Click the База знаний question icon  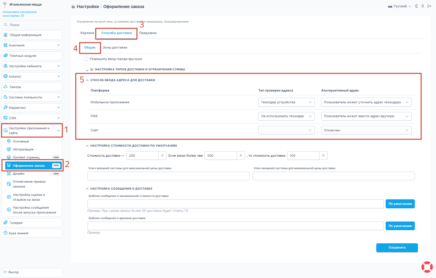point(6,233)
